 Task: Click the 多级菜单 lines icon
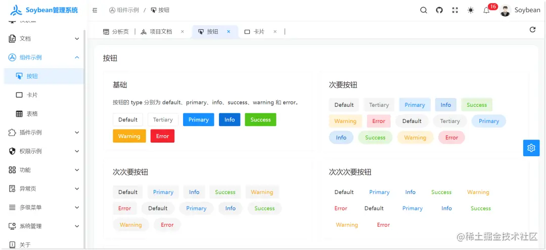12,207
